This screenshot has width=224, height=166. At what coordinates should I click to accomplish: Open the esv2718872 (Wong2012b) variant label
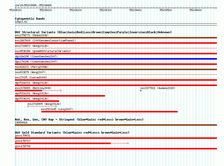(32, 46)
